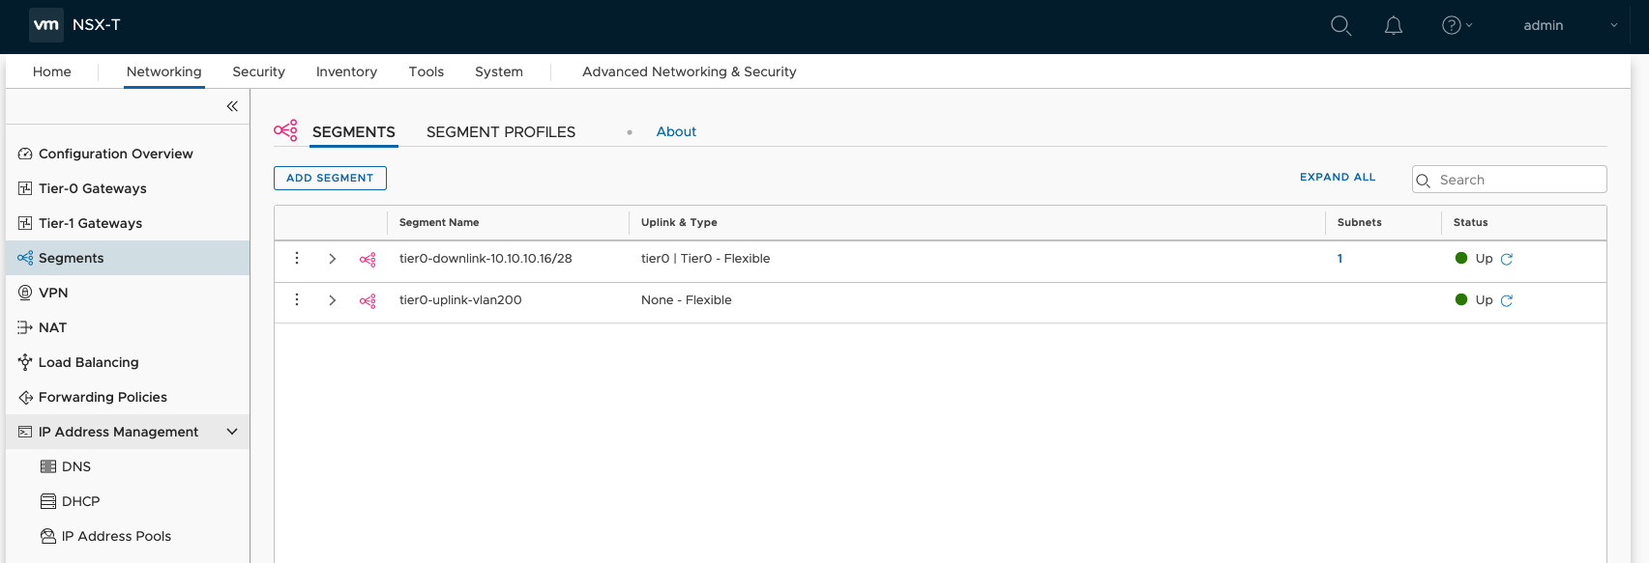Open actions menu for tier0-downlink segment
The height and width of the screenshot is (563, 1649).
point(297,259)
